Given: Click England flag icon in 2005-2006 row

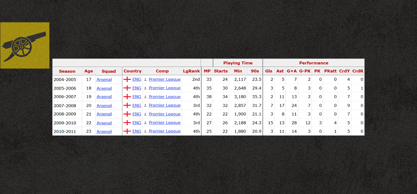Looking at the screenshot, I should (127, 88).
